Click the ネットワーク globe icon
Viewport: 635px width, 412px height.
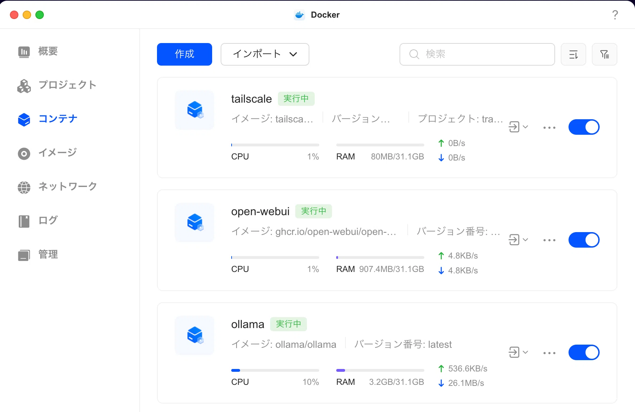click(x=24, y=187)
